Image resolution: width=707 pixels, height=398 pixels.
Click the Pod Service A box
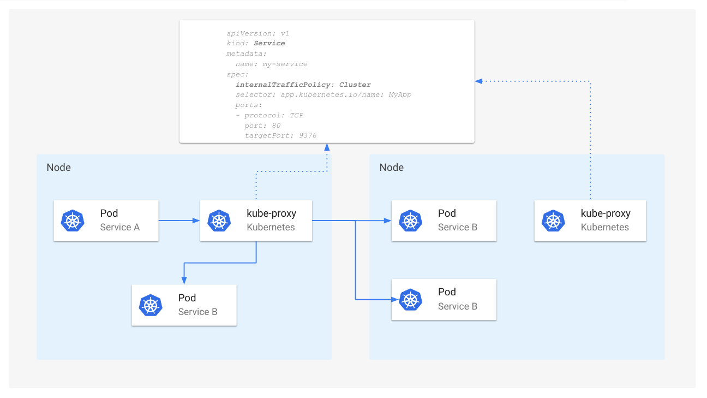(x=106, y=221)
